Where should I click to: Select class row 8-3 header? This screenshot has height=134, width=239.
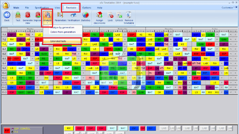point(4,58)
